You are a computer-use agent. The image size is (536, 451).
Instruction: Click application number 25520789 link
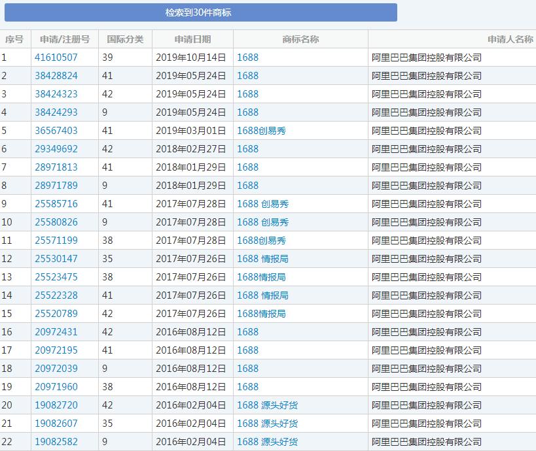coord(56,314)
